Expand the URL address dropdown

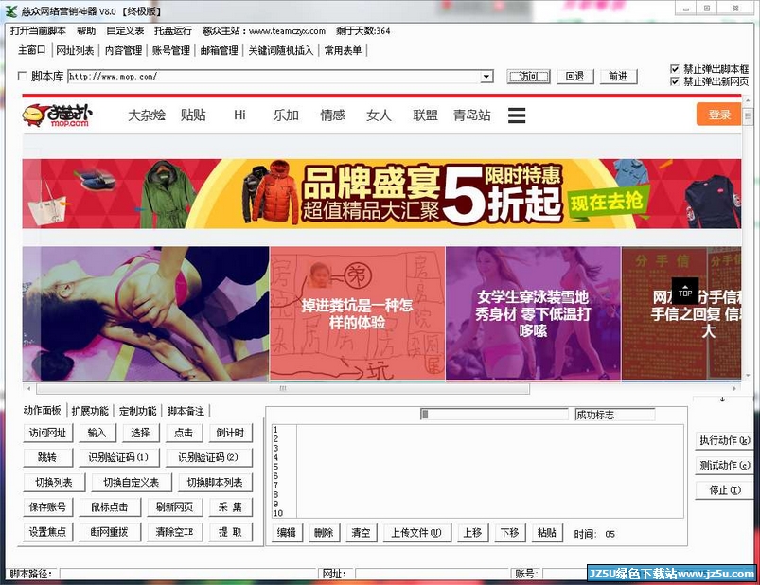(486, 77)
